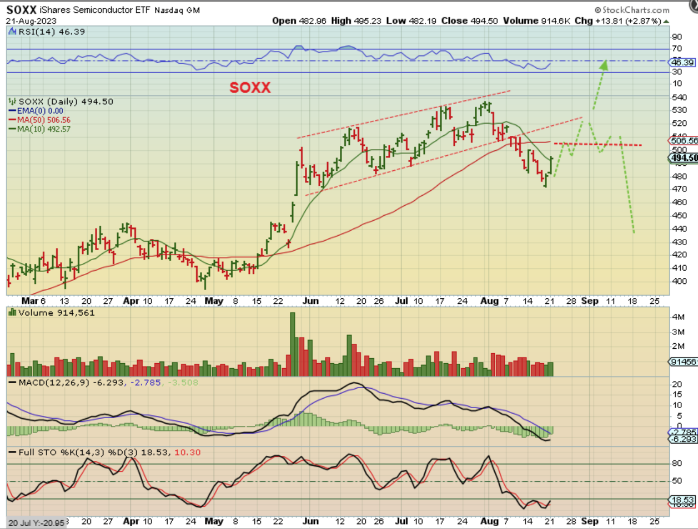
Task: Click the 540 level on the price axis
Action: coord(679,98)
